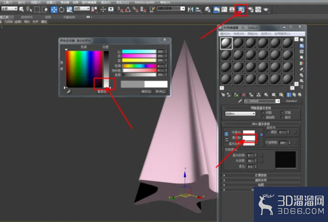Click the 重置 reset button in Color Selector
The image size is (328, 222).
point(102,92)
